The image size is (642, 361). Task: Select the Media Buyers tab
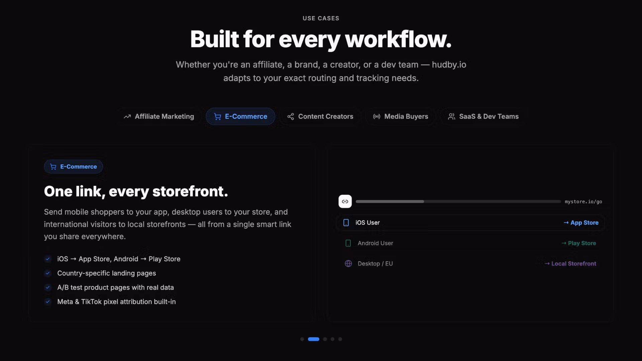coord(401,117)
